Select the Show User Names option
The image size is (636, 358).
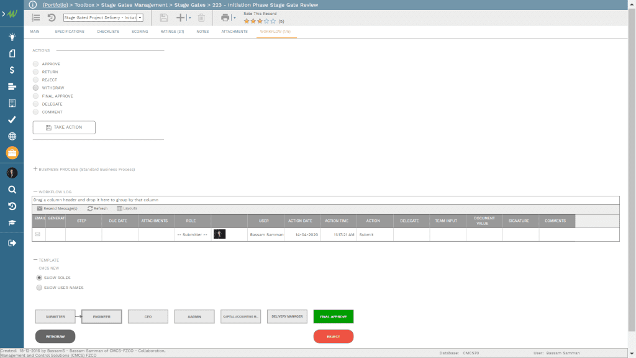pyautogui.click(x=40, y=288)
